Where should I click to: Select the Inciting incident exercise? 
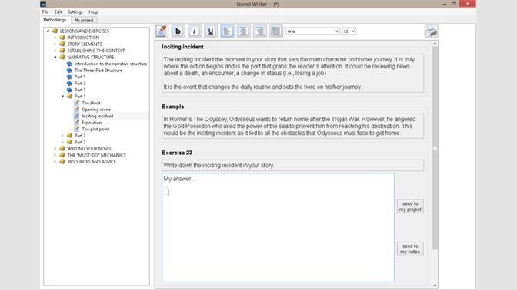[x=97, y=116]
